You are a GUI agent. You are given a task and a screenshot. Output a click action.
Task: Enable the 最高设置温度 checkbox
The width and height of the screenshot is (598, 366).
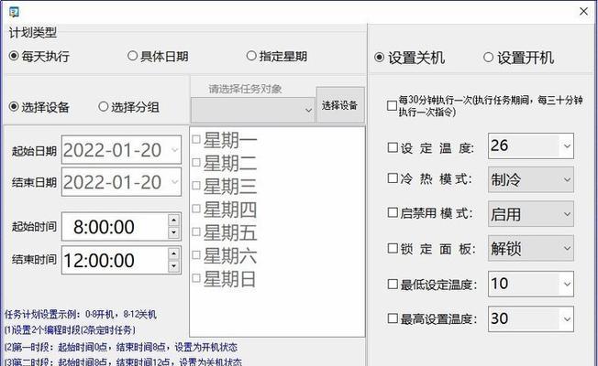pyautogui.click(x=393, y=318)
